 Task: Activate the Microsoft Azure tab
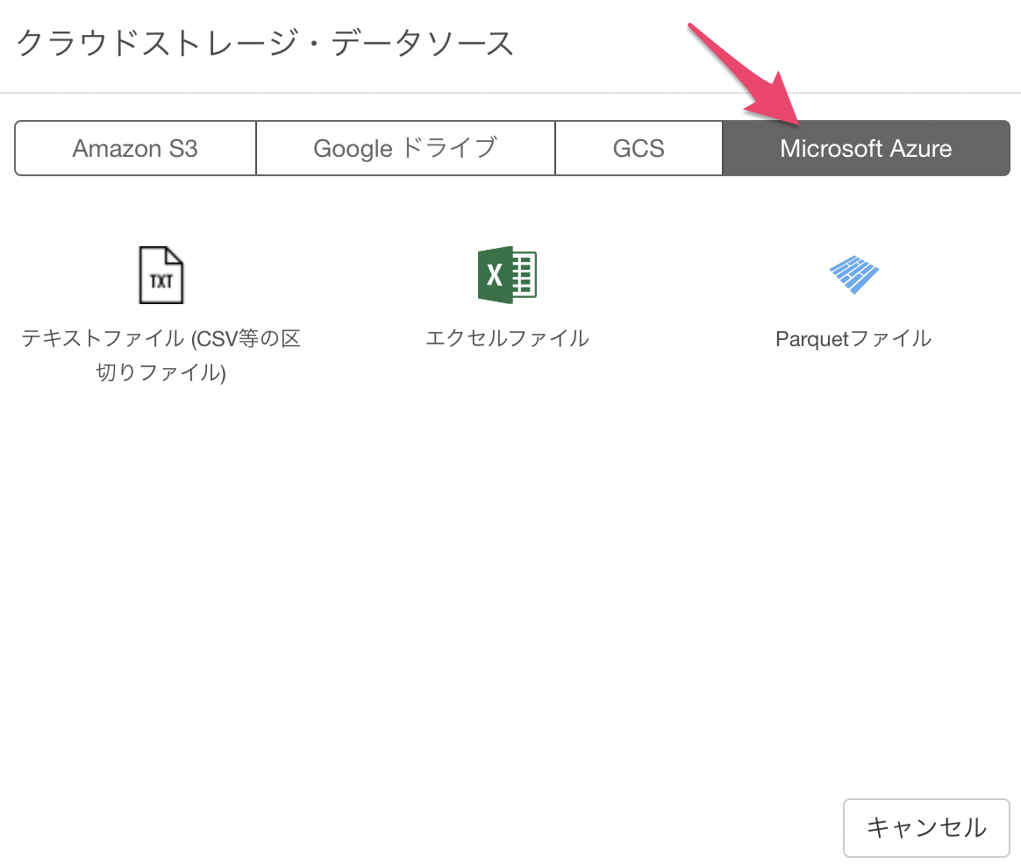point(866,148)
